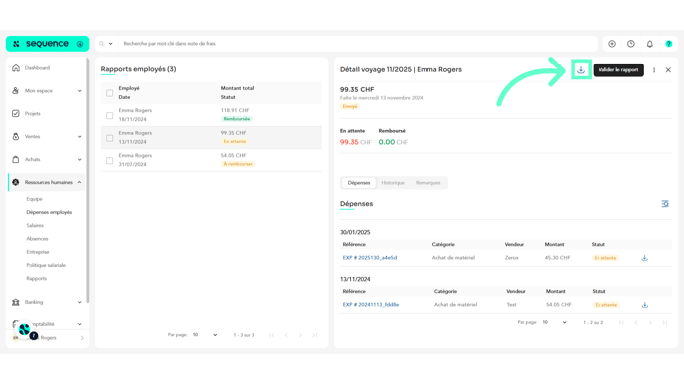Jump to last page in reports list

click(x=314, y=335)
